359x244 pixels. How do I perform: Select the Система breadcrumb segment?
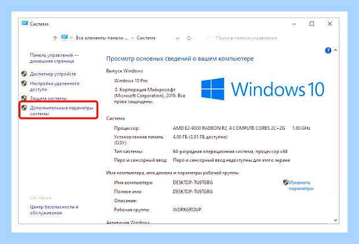click(146, 38)
